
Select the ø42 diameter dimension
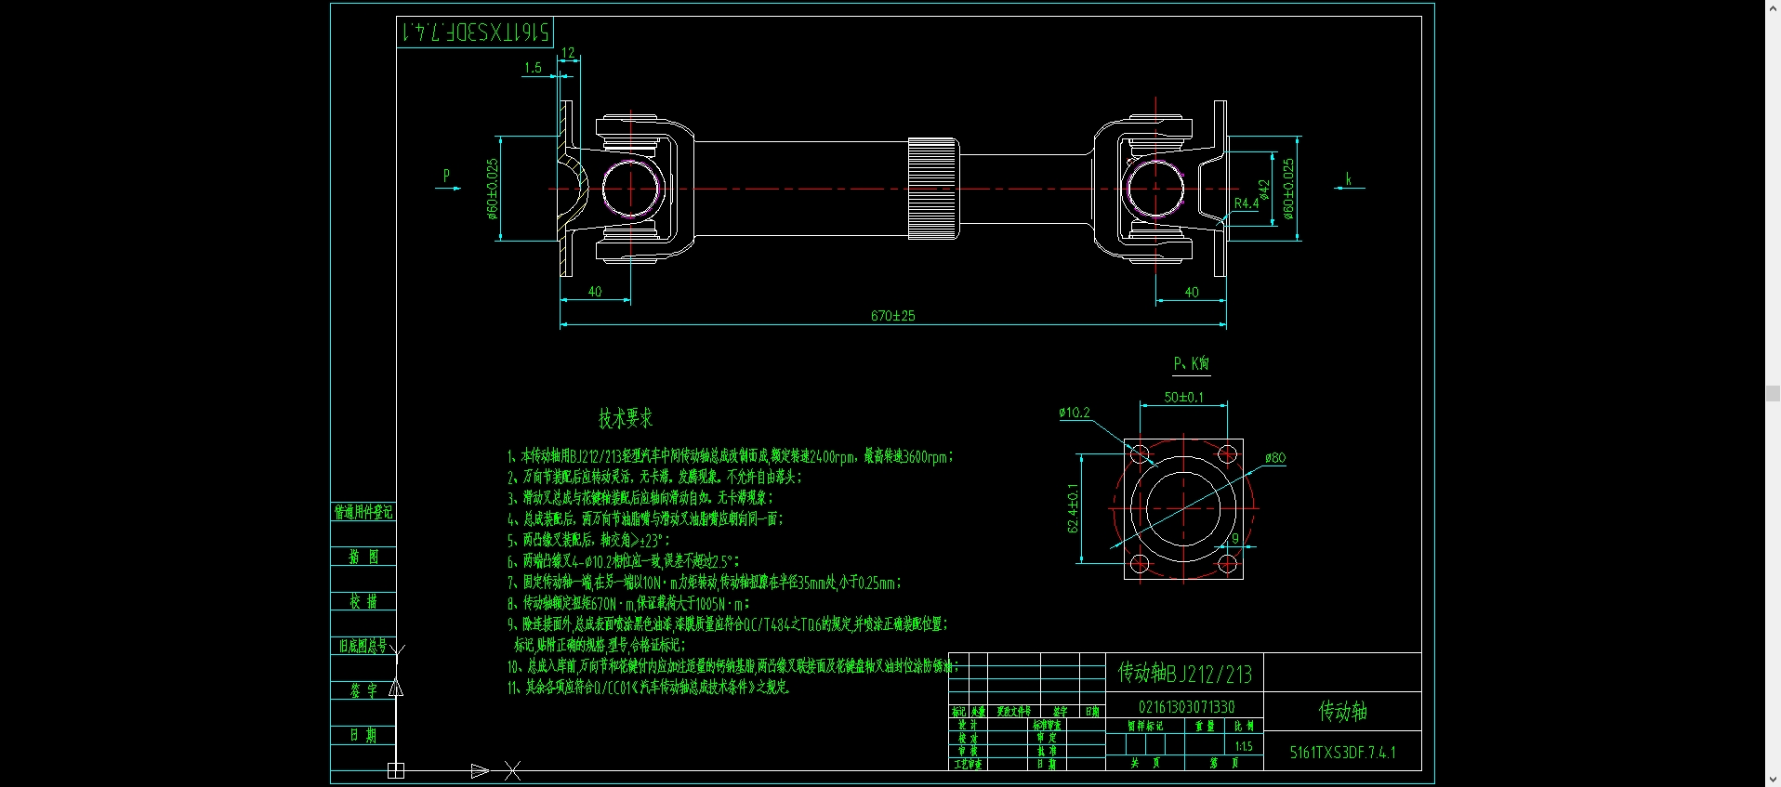coord(1263,189)
